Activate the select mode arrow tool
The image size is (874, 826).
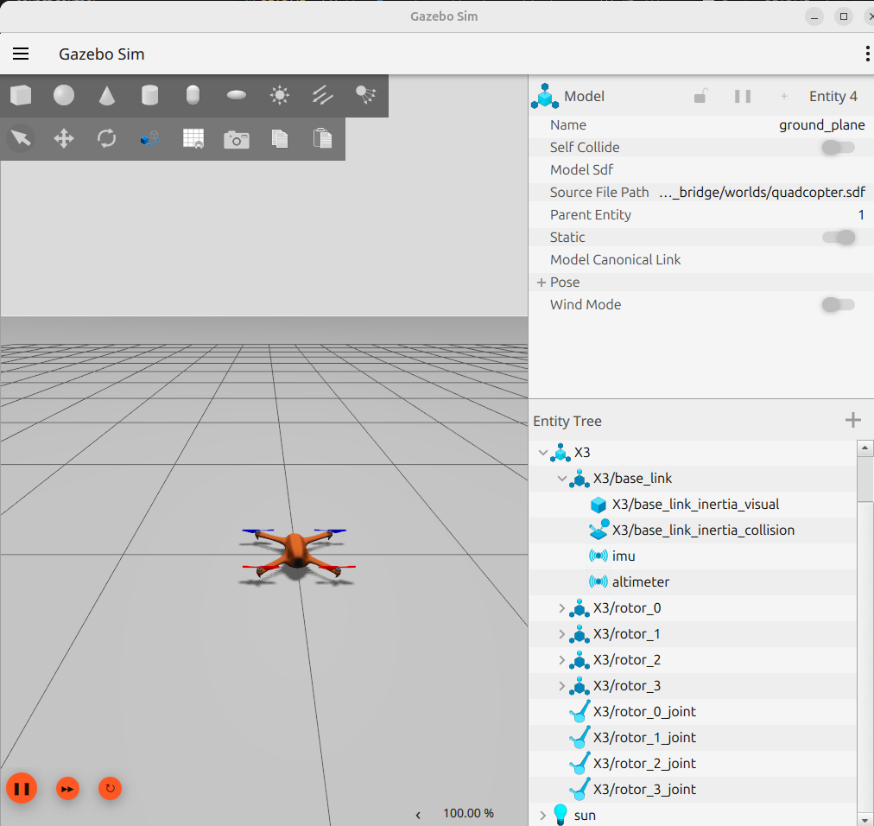coord(22,138)
